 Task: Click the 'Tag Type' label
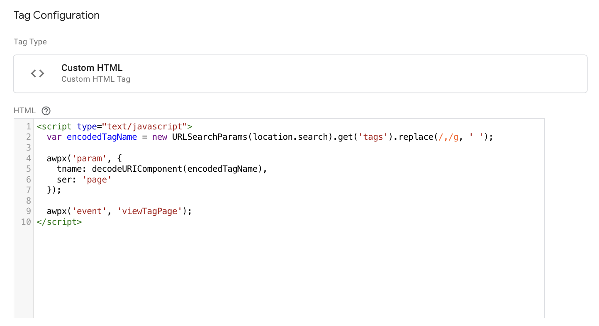[x=30, y=42]
